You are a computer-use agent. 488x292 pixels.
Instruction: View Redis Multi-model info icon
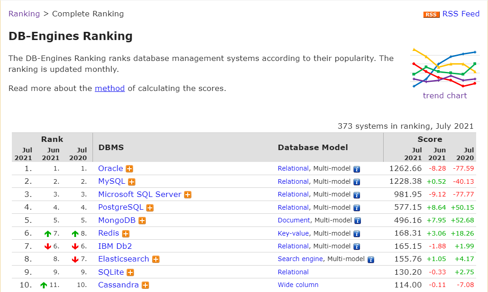click(x=357, y=233)
